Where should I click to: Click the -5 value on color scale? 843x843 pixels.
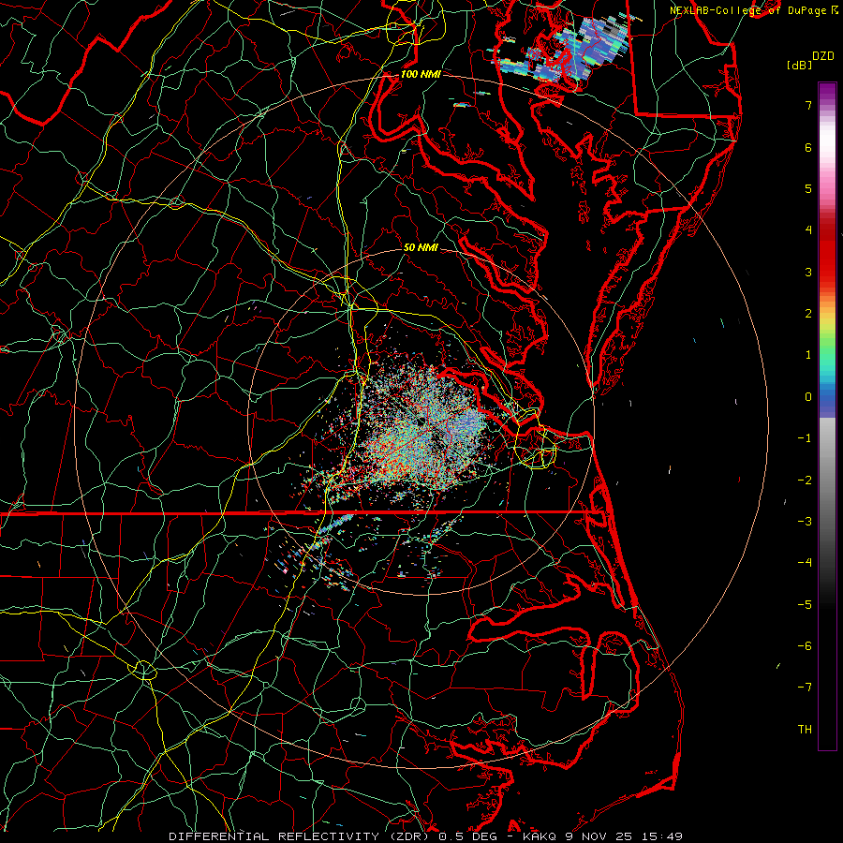click(805, 604)
